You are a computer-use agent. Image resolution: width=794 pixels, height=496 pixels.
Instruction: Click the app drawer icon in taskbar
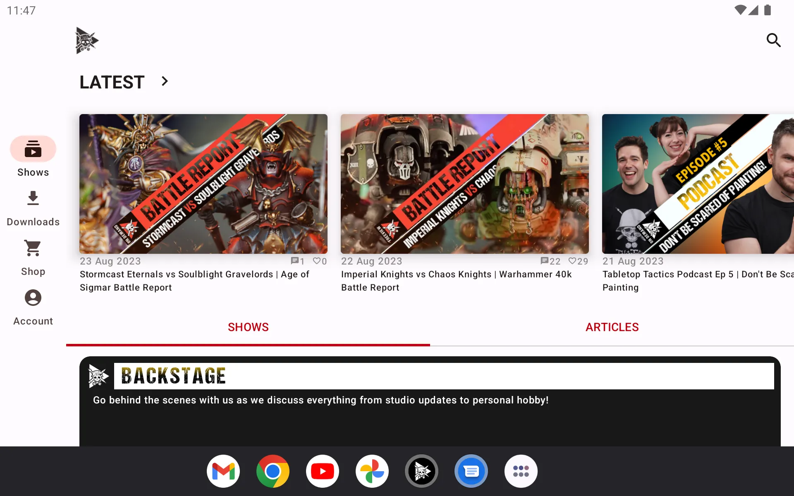(521, 471)
